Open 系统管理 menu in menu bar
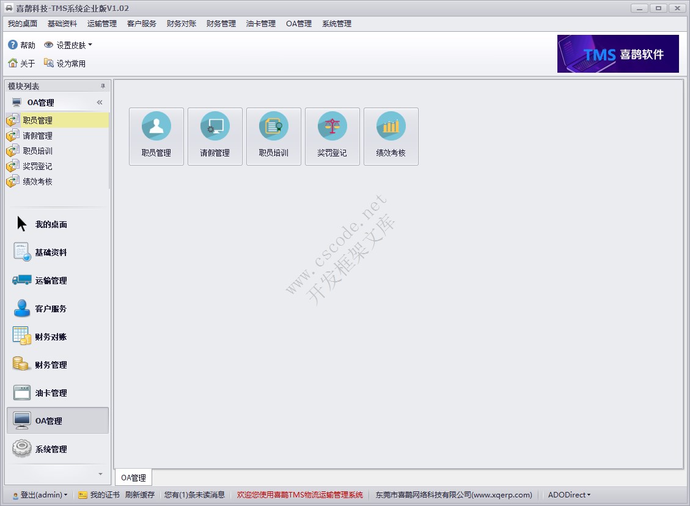The height and width of the screenshot is (506, 690). (337, 24)
